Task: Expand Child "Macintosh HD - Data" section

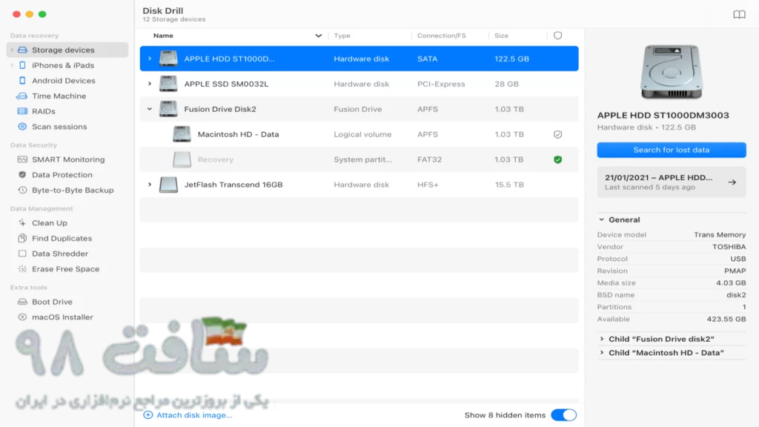Action: [x=602, y=352]
